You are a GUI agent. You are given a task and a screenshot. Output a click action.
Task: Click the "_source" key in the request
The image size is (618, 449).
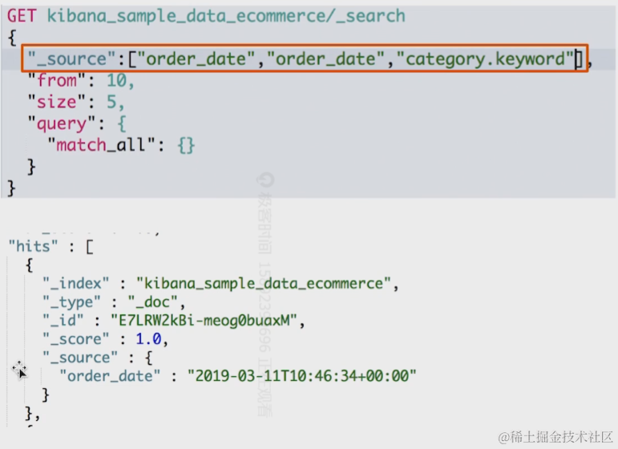[71, 59]
